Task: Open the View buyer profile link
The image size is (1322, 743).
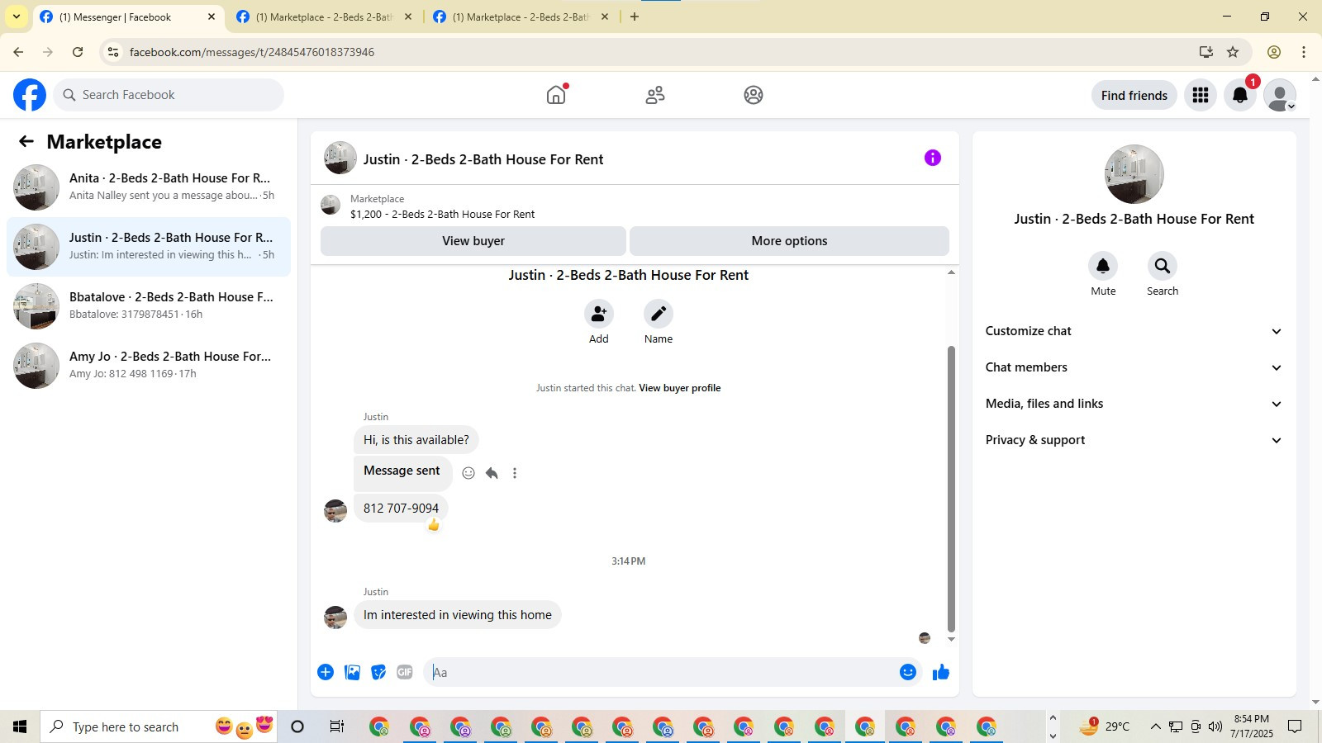Action: 679,388
